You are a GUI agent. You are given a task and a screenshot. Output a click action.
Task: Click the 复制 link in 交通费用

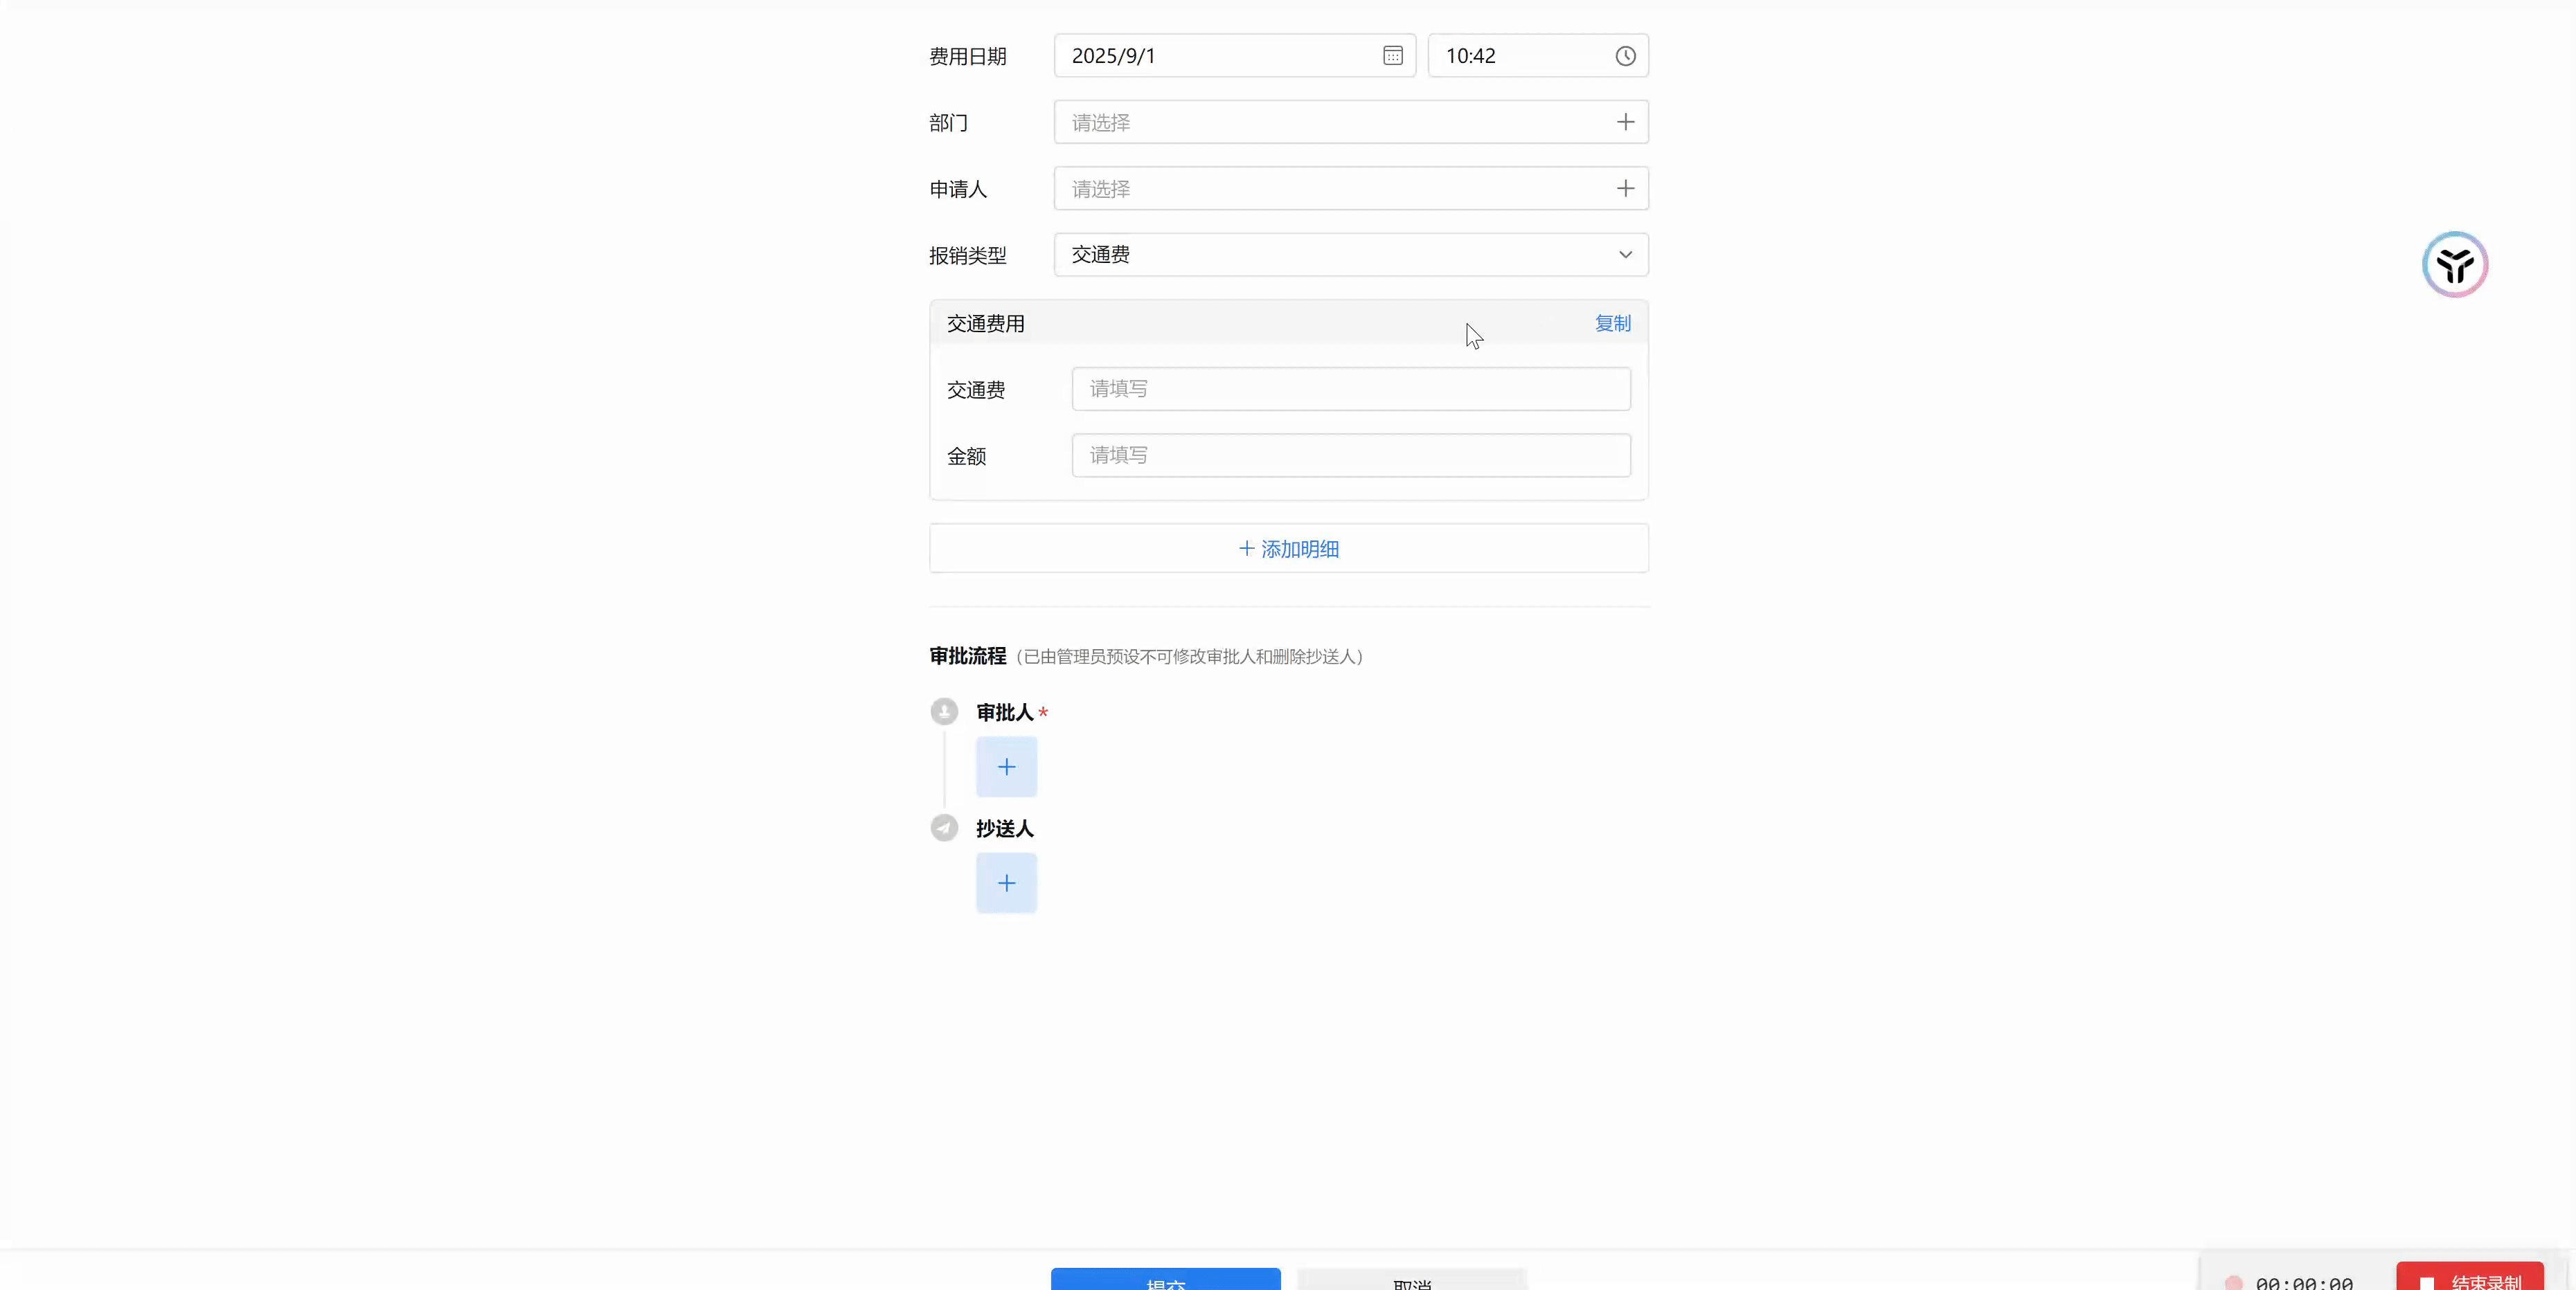1612,322
